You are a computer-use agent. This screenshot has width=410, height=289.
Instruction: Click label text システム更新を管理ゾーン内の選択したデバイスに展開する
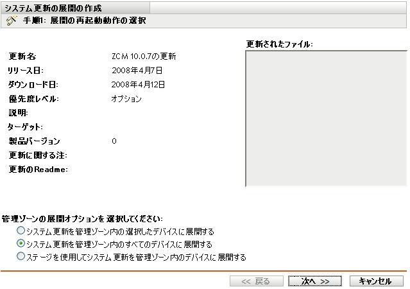[120, 231]
